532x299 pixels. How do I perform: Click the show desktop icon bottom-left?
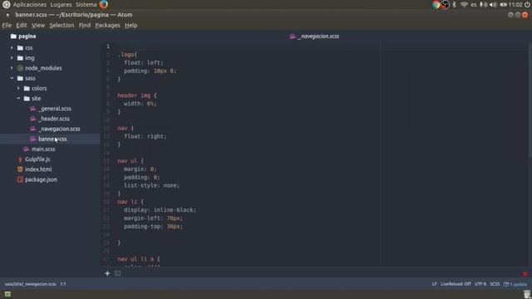click(7, 294)
